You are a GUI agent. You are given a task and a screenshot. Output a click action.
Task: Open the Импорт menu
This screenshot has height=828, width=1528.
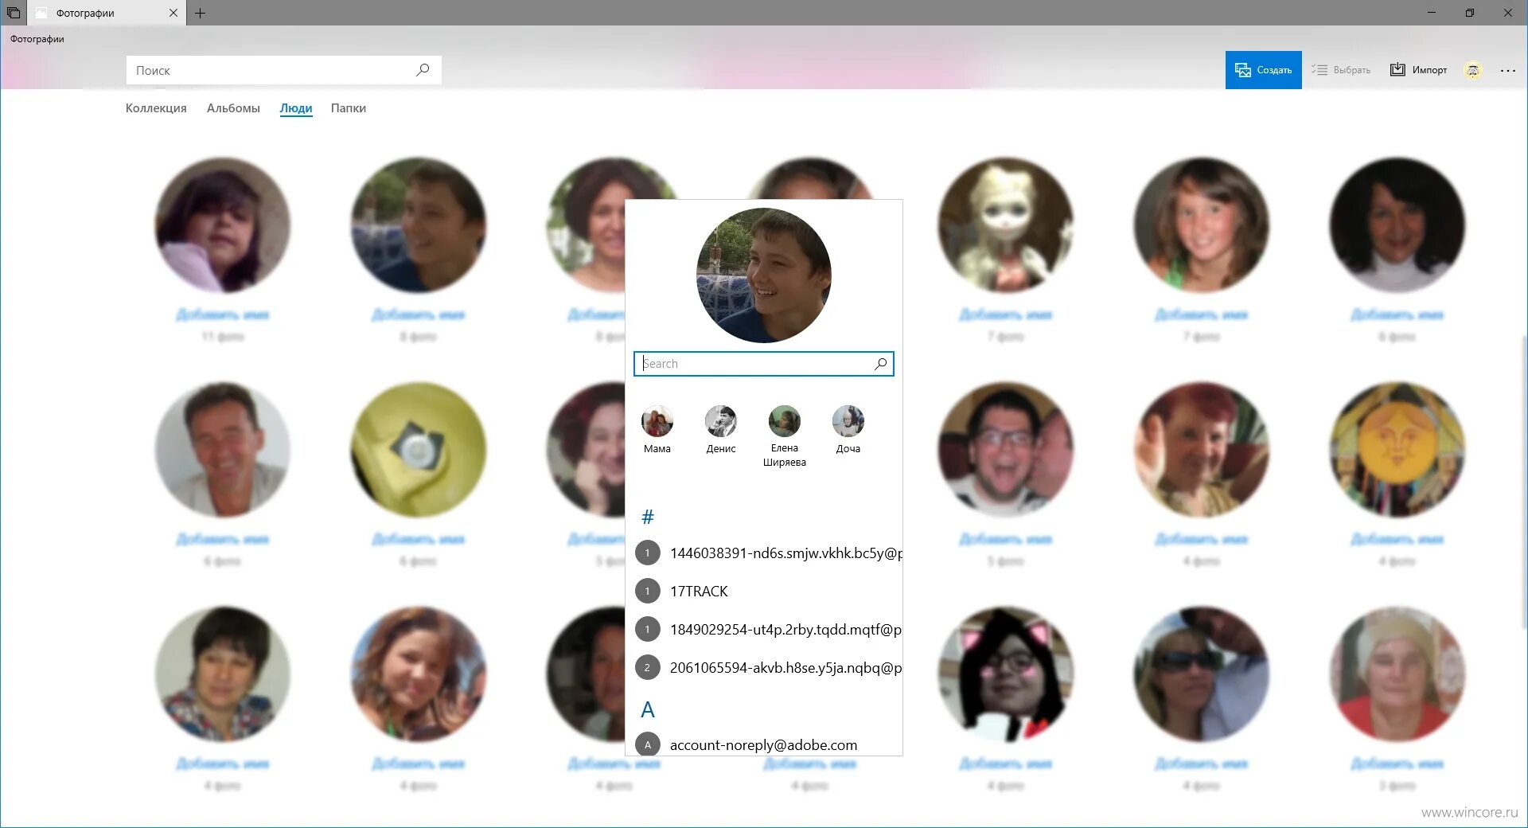(x=1418, y=70)
